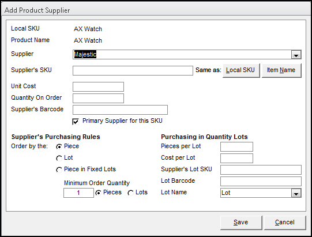This screenshot has width=312, height=237.
Task: Save the product supplier
Action: pyautogui.click(x=241, y=223)
